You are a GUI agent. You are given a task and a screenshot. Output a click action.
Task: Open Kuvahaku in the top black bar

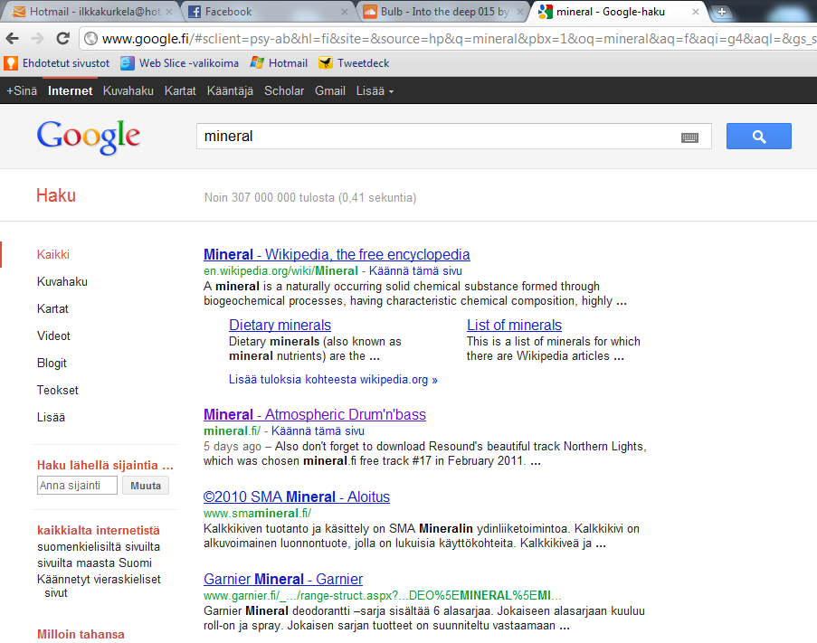[x=128, y=91]
